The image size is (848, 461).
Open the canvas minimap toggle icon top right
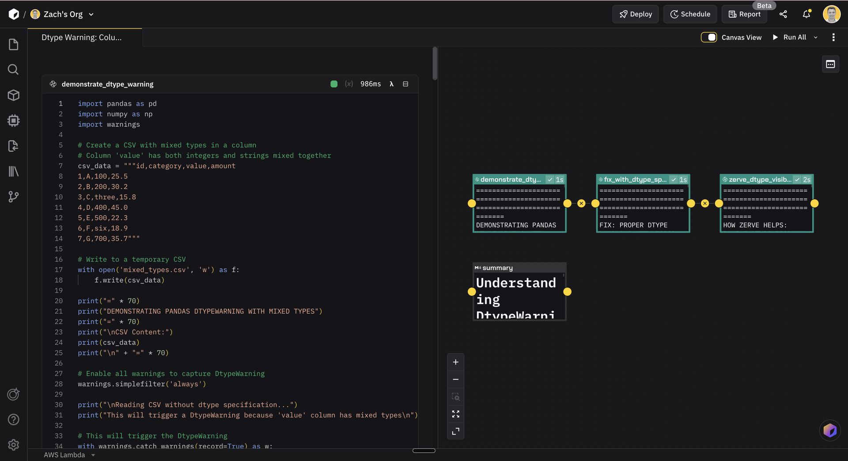tap(830, 64)
